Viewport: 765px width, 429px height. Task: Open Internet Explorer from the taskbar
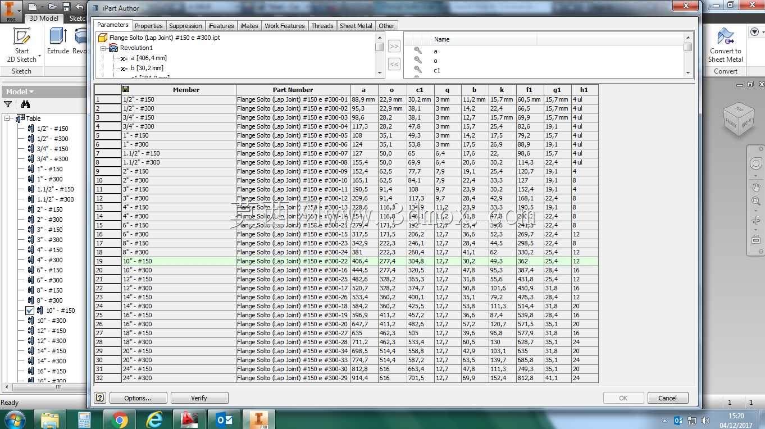coord(153,419)
